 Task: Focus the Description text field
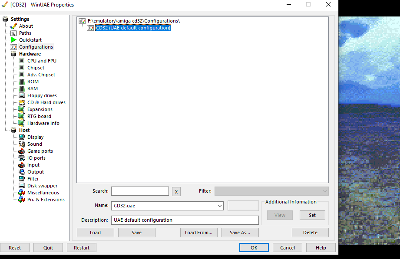[185, 220]
